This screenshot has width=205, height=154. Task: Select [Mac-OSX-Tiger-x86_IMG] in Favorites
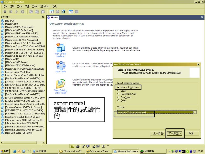pyautogui.click(x=18, y=133)
